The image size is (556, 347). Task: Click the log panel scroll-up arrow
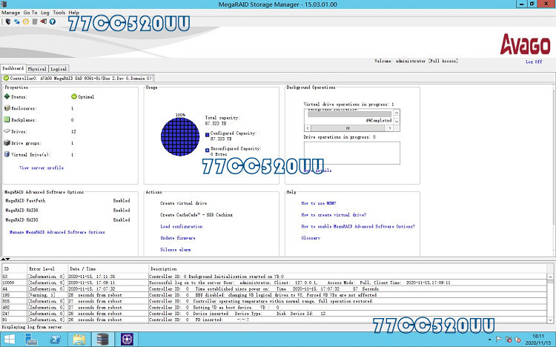[550, 277]
